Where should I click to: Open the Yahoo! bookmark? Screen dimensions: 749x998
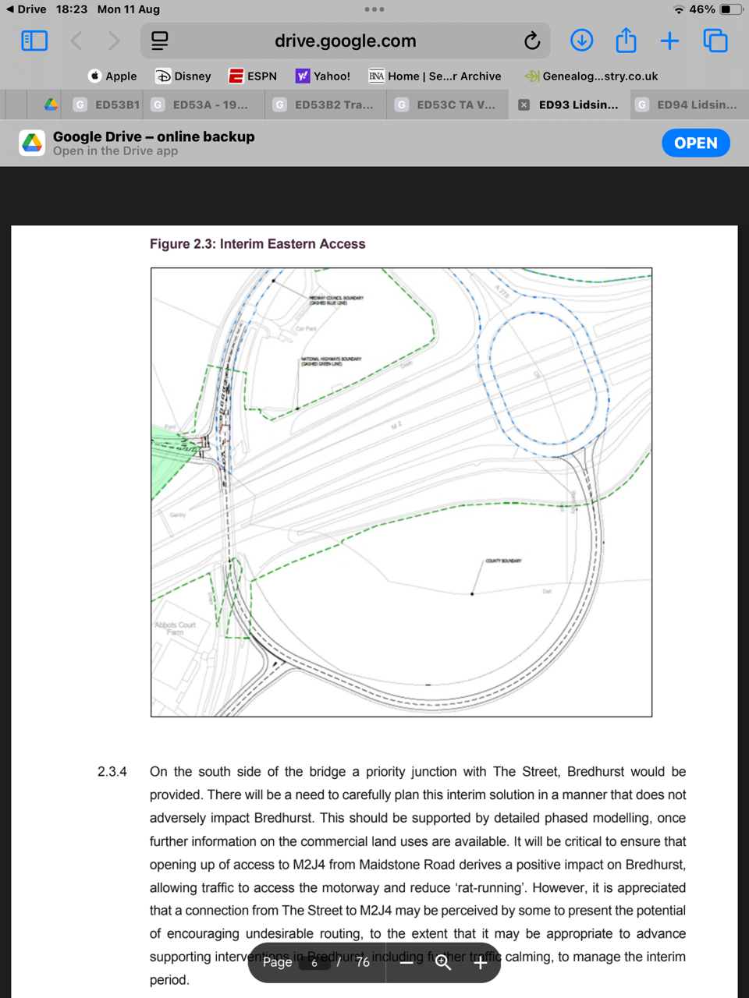coord(323,76)
